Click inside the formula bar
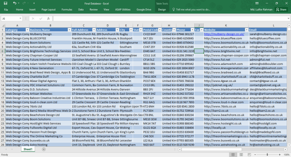Image resolution: width=291 pixels, height=157 pixels. (170, 18)
